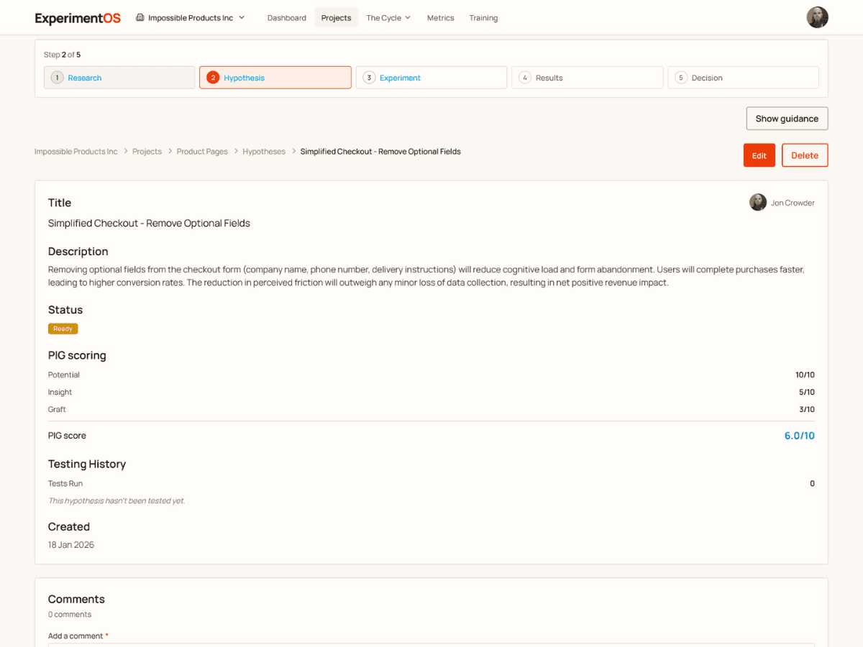This screenshot has width=863, height=647.
Task: Click the step 5 Decision number circle
Action: pyautogui.click(x=681, y=78)
